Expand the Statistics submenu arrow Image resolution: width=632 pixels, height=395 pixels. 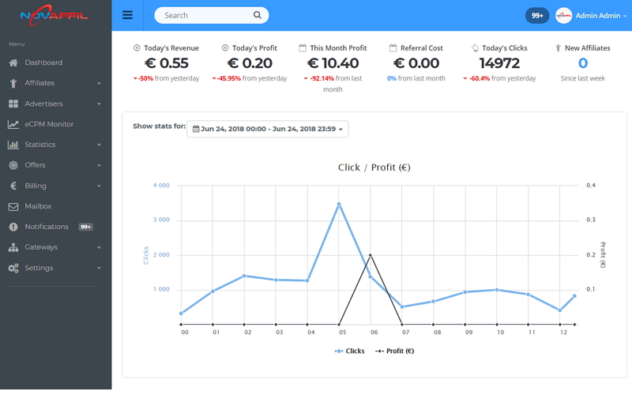[x=99, y=145]
